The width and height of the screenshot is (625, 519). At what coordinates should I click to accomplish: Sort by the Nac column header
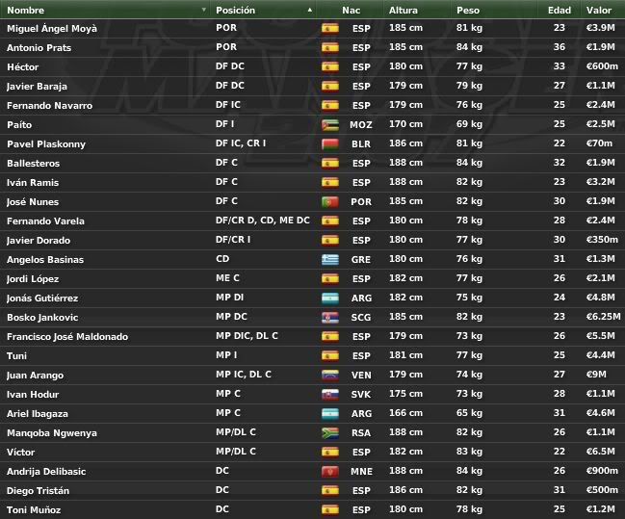(x=351, y=10)
